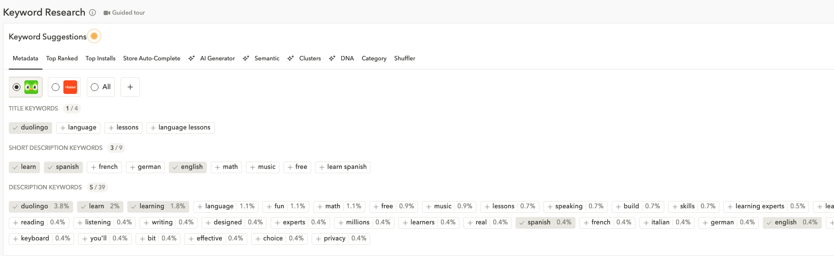The width and height of the screenshot is (834, 256).
Task: Add keyword learn spanish
Action: tap(343, 167)
